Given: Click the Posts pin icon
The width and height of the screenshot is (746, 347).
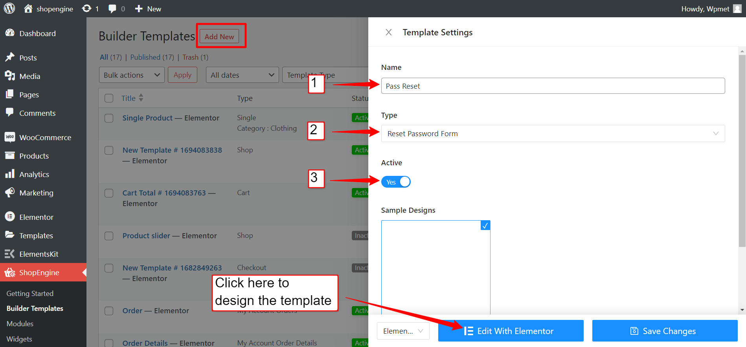Looking at the screenshot, I should point(10,57).
